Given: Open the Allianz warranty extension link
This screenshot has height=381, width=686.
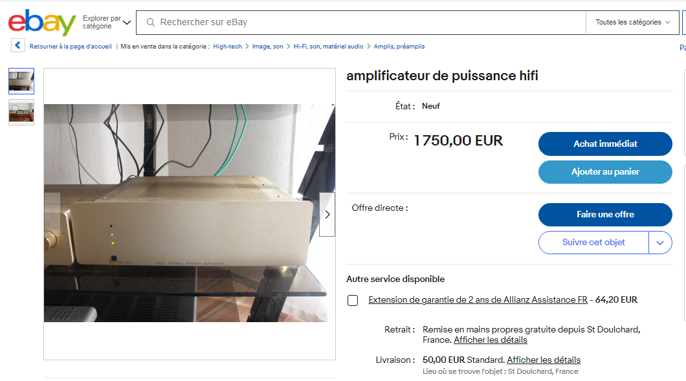Looking at the screenshot, I should pyautogui.click(x=478, y=300).
